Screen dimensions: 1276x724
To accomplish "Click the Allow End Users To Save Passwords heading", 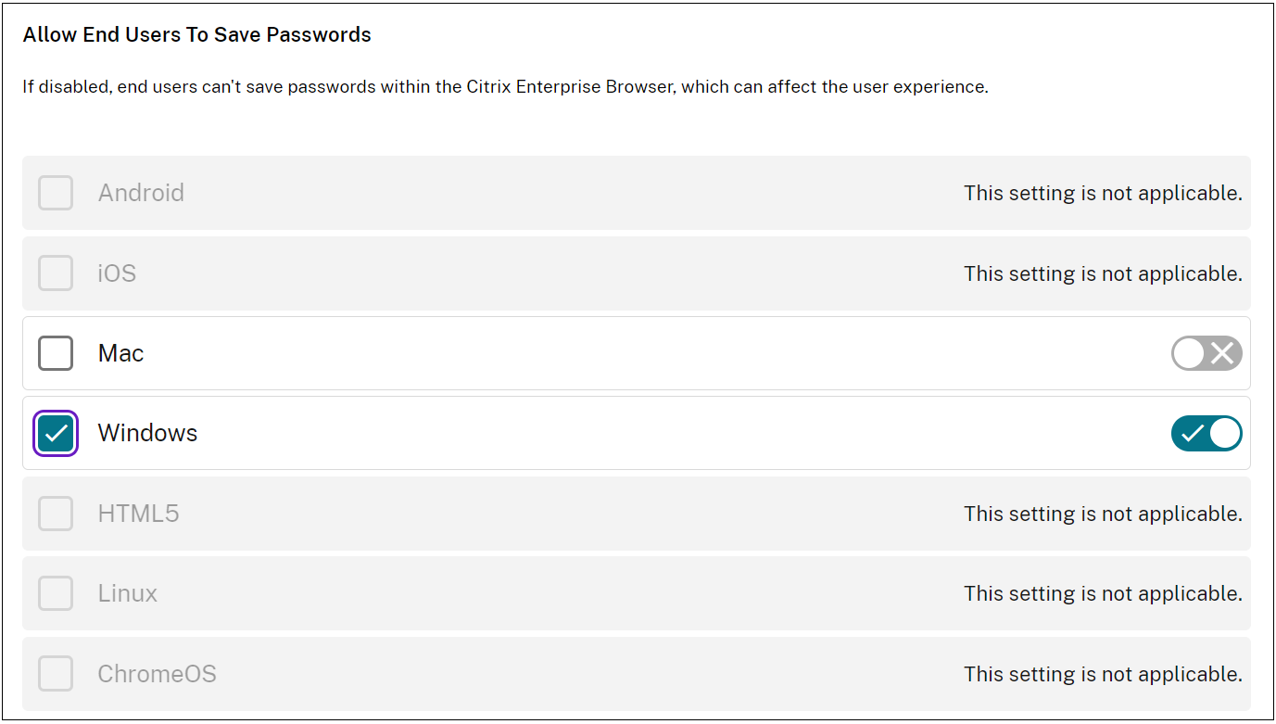I will [196, 35].
